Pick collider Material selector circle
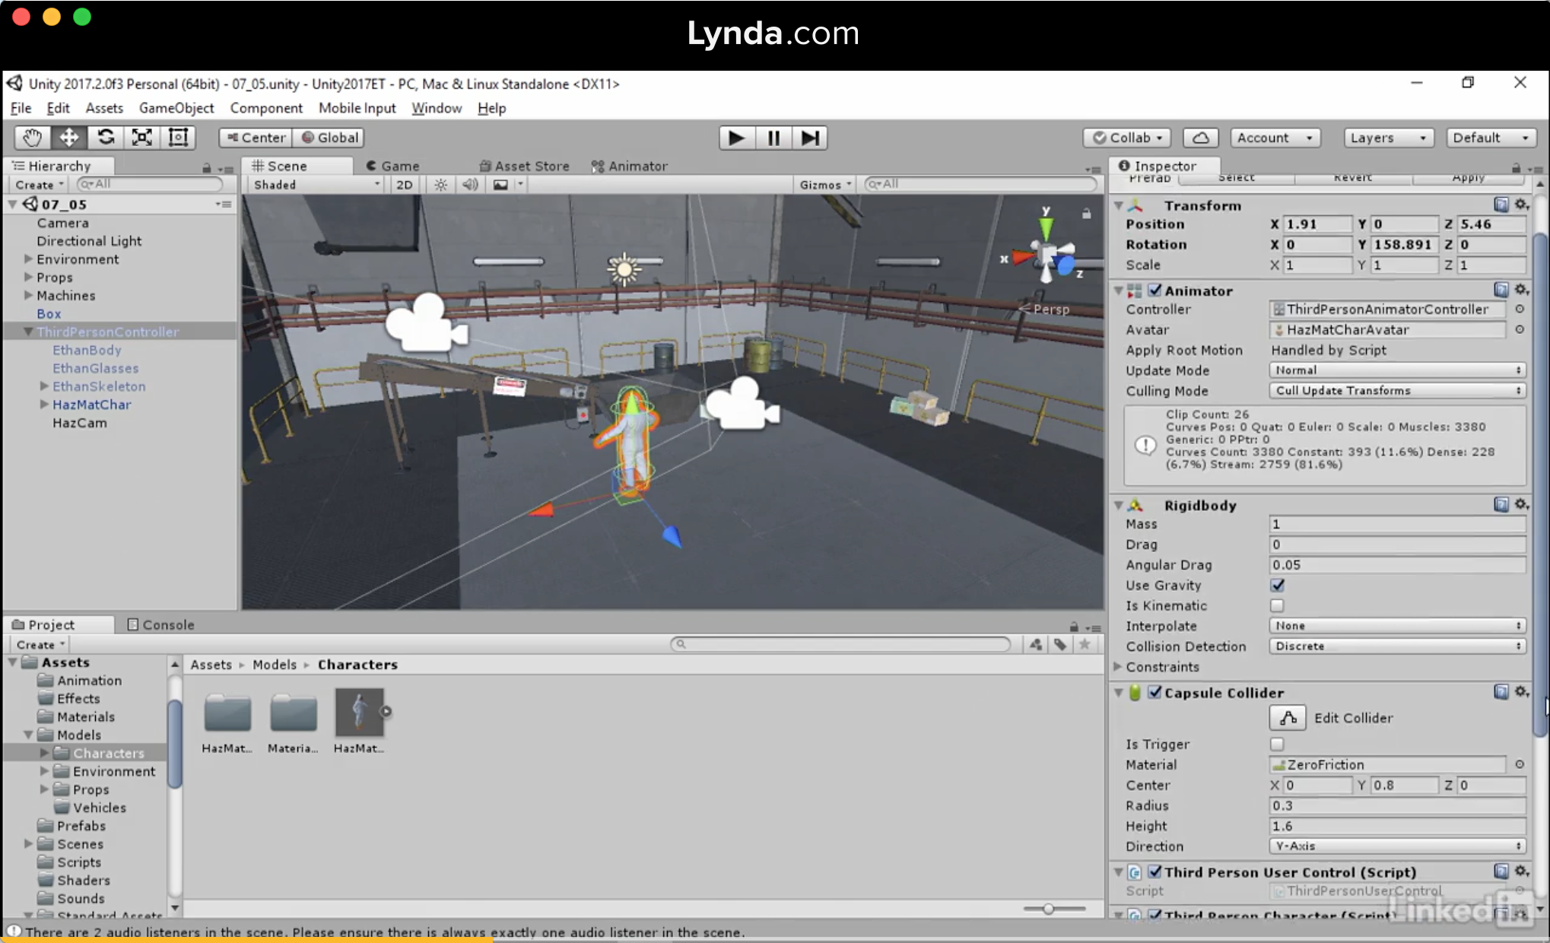The width and height of the screenshot is (1550, 943). [1520, 765]
